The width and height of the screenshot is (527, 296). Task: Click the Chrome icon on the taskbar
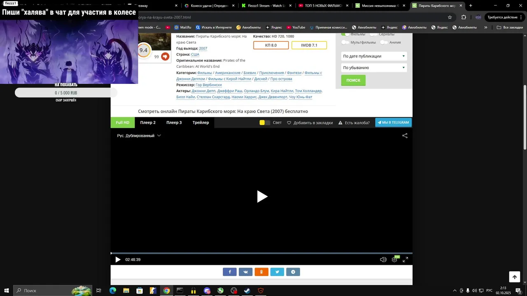(166, 291)
